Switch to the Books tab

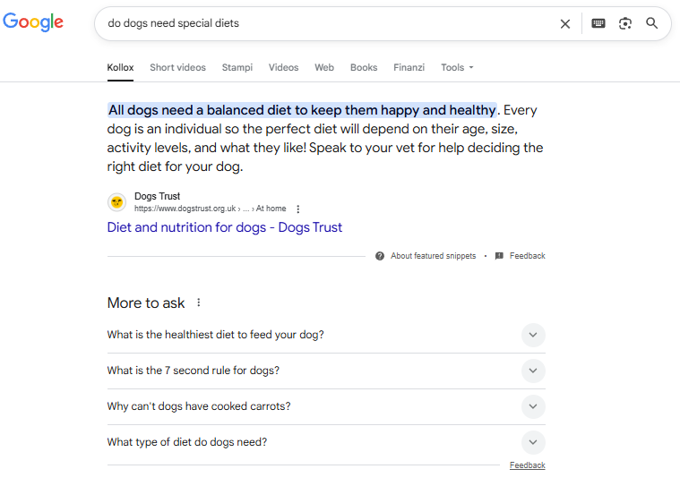coord(364,67)
